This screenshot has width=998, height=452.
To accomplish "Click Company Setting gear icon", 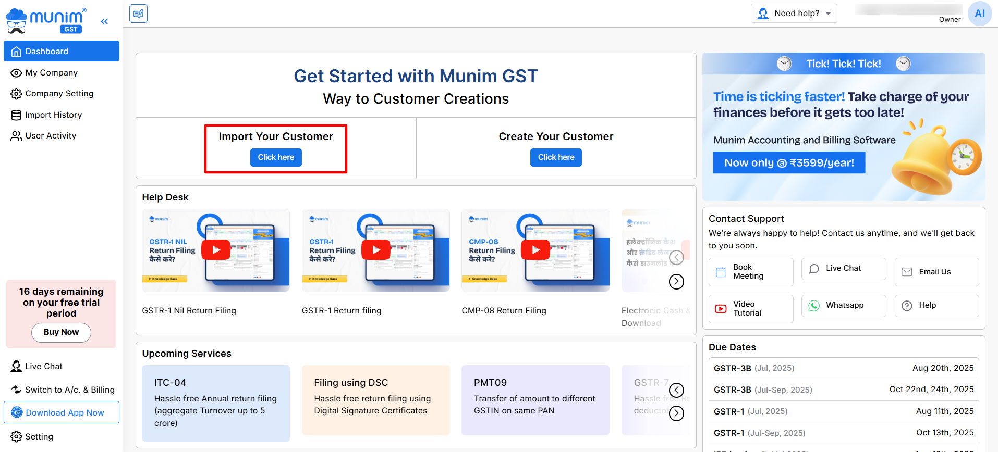I will [16, 94].
